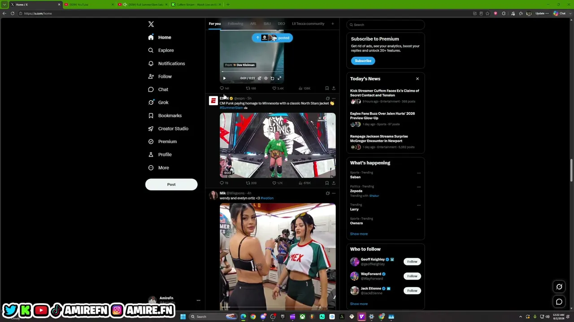Open the Mik post options menu

click(334, 193)
